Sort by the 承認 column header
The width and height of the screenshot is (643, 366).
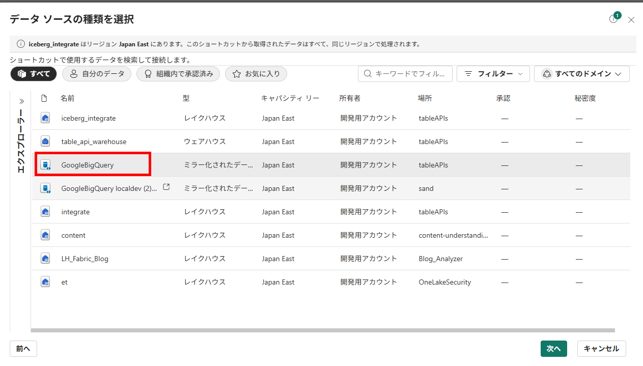point(504,98)
